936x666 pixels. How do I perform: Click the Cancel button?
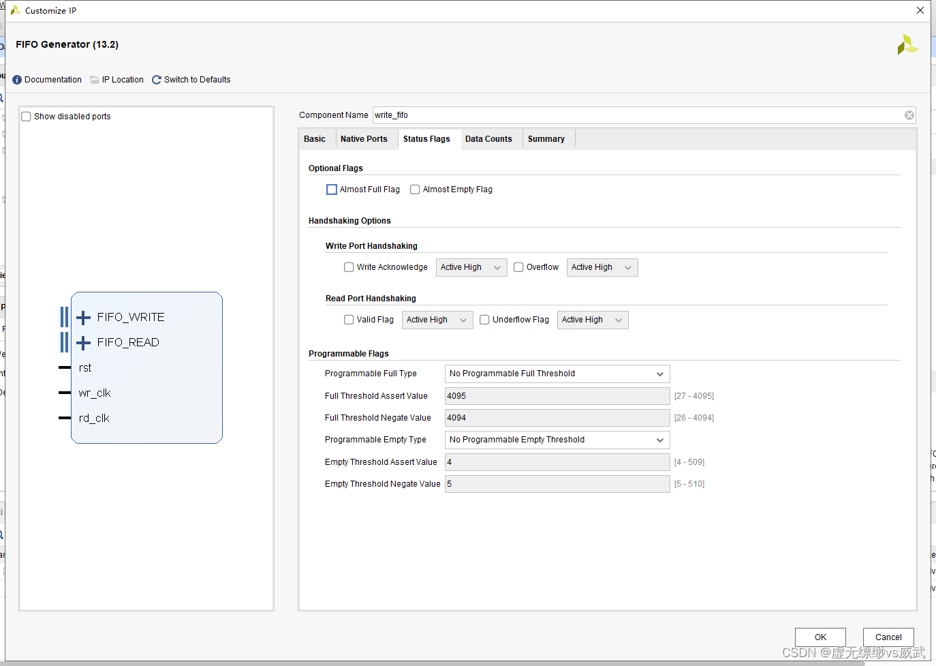click(888, 637)
